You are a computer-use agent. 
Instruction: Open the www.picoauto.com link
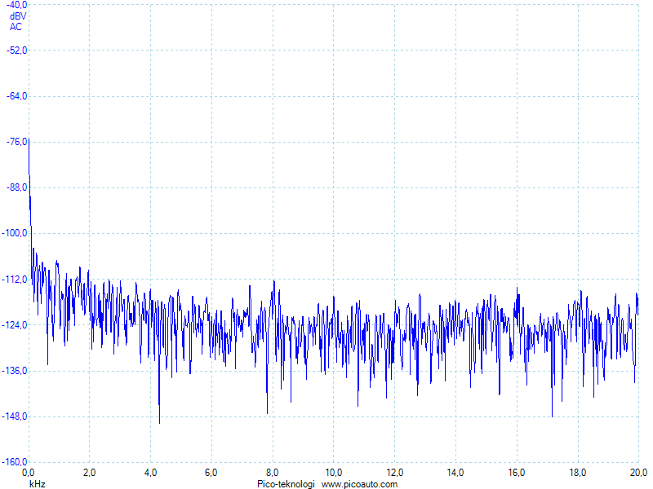pyautogui.click(x=359, y=484)
